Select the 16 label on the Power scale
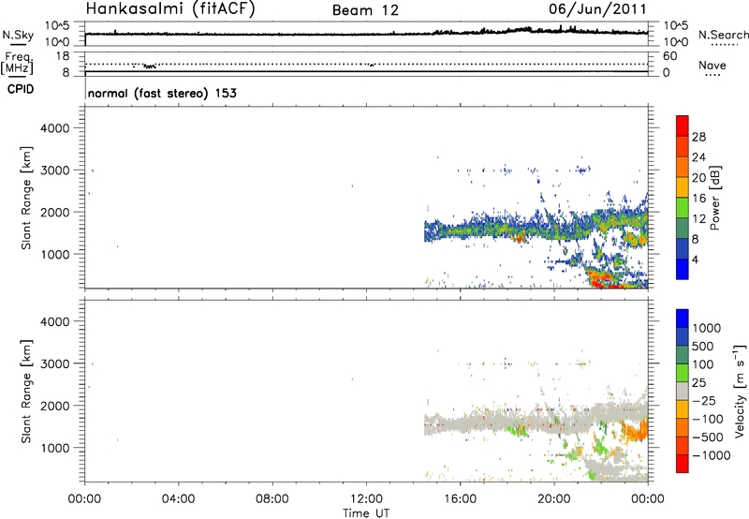The image size is (749, 519). click(x=698, y=199)
